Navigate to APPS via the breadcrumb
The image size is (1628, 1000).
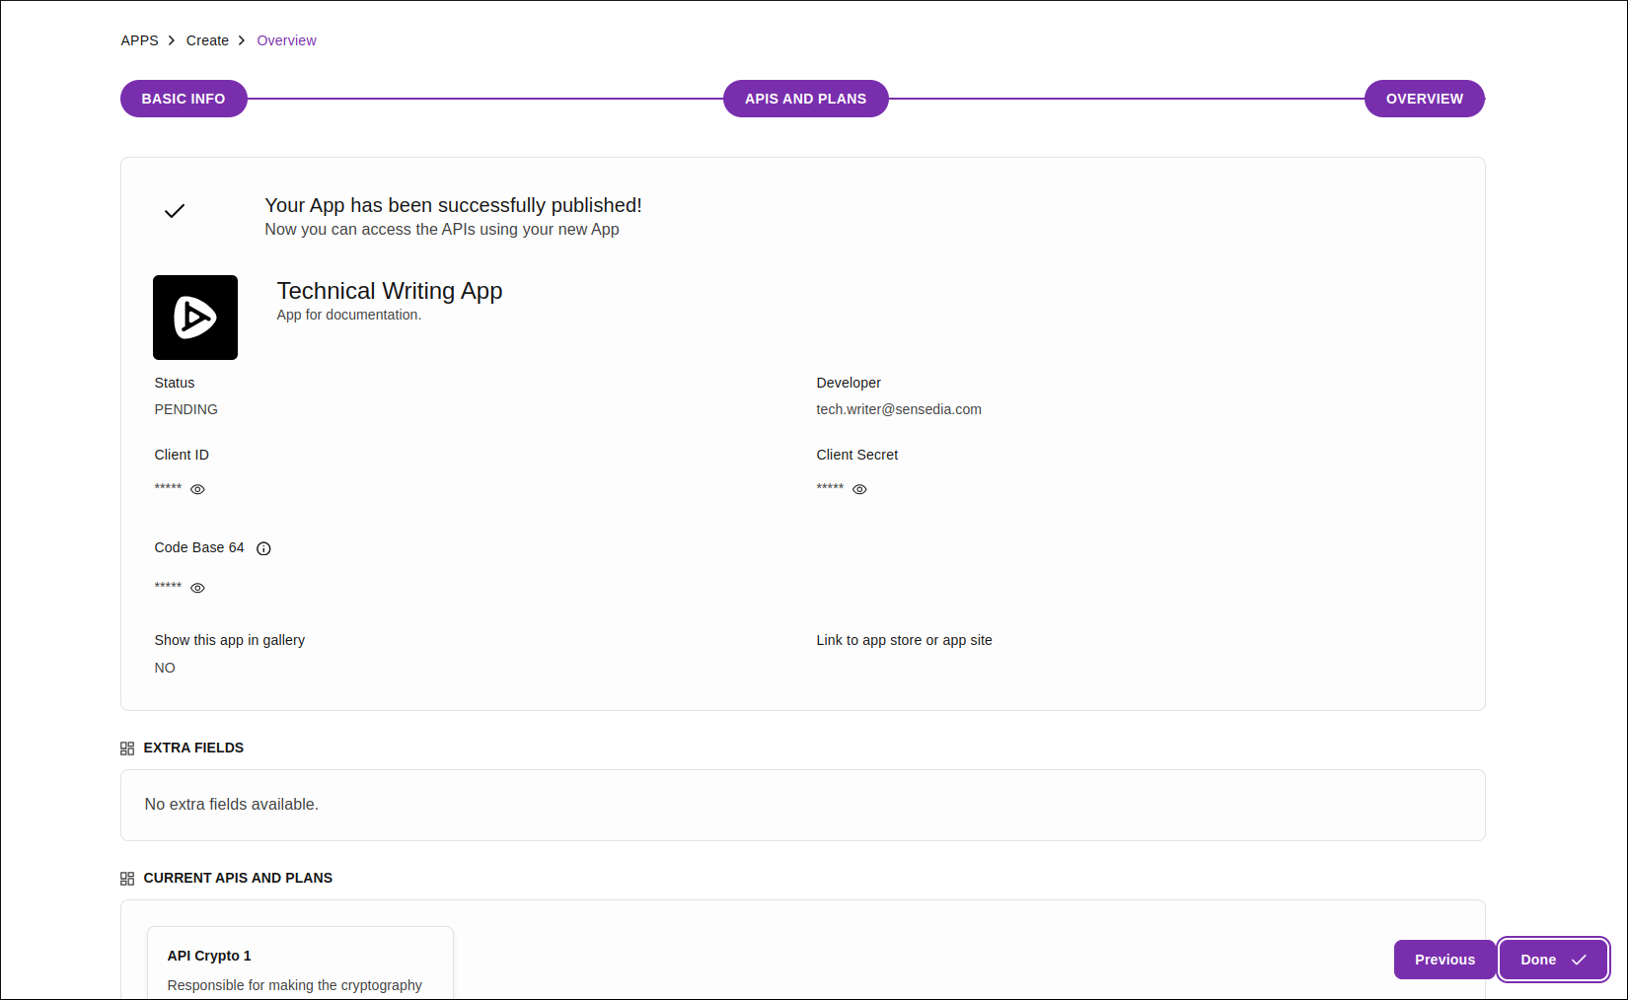click(139, 40)
